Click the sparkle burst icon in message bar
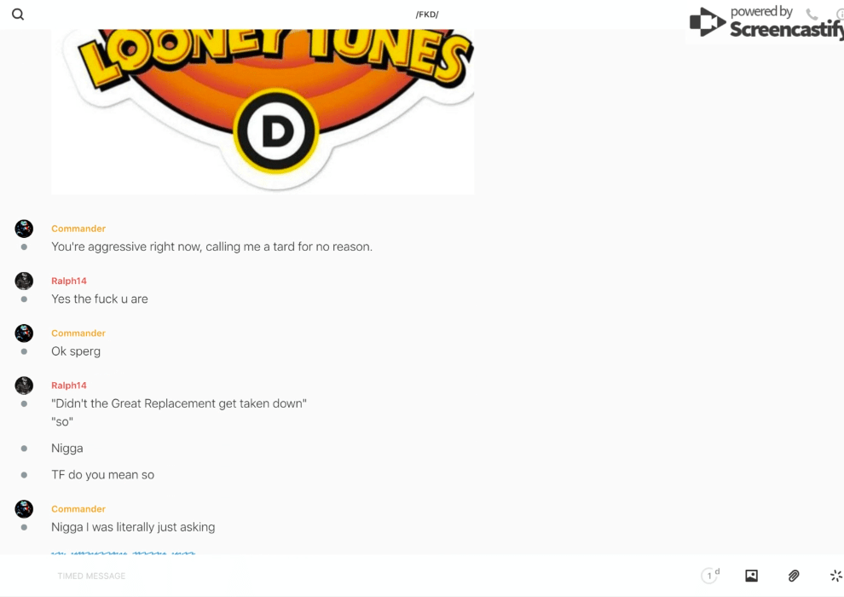The image size is (844, 597). [x=836, y=576]
